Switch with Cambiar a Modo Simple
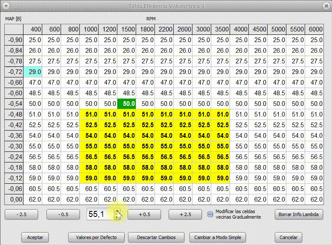This screenshot has width=332, height=245. coord(218,237)
